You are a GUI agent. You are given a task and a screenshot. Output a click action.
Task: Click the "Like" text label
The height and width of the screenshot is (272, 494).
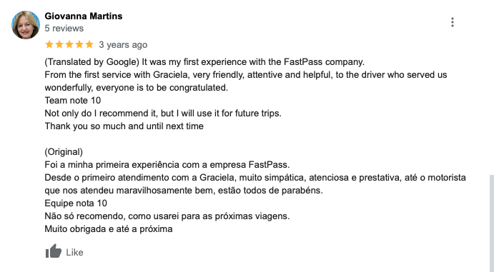pyautogui.click(x=74, y=252)
